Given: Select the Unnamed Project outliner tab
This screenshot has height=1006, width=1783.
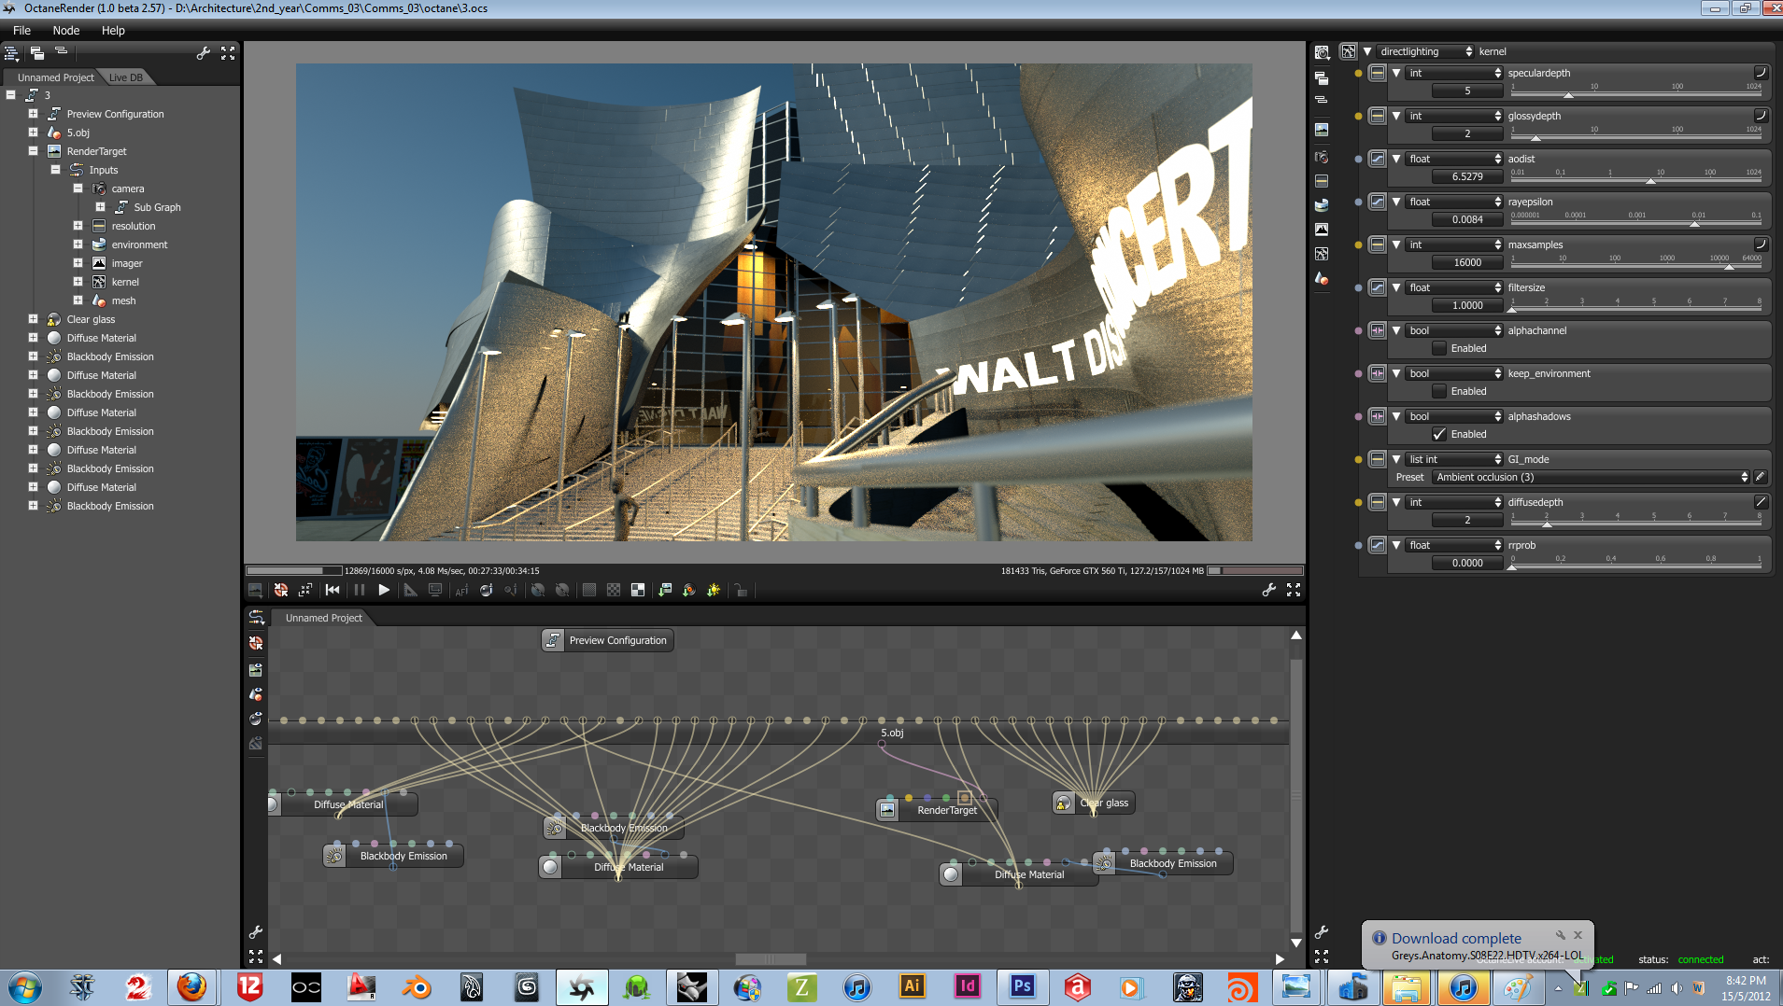Looking at the screenshot, I should [55, 77].
